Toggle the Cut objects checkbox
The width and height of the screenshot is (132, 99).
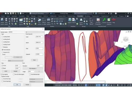tap(2, 74)
